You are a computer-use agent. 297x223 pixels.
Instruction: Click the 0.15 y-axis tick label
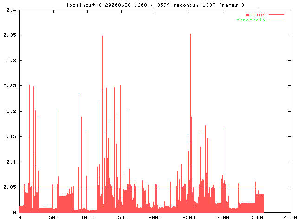click(x=9, y=137)
